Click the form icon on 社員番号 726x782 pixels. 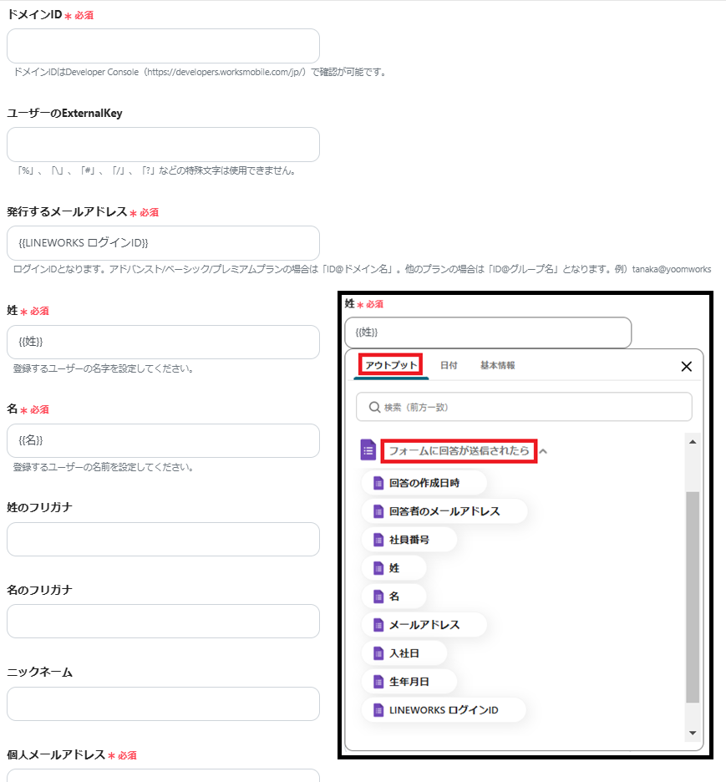tap(378, 540)
